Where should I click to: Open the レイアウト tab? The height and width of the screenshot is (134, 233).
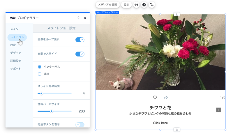coord(17,37)
